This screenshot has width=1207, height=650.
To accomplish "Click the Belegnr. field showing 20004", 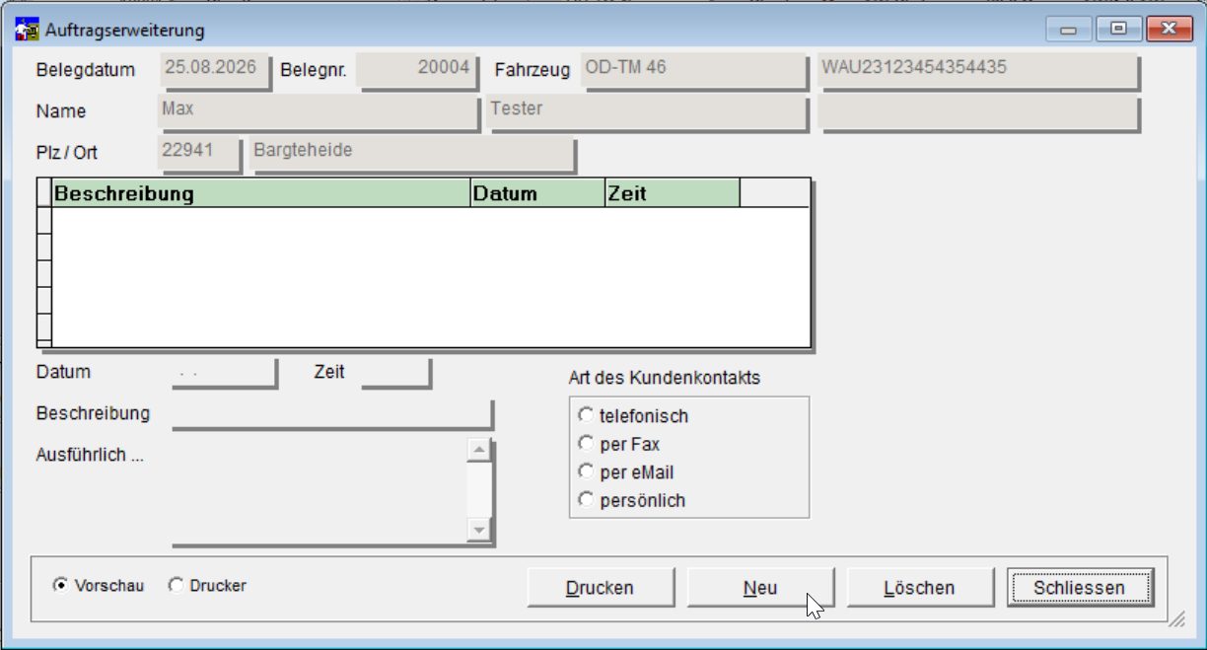I will (x=417, y=70).
